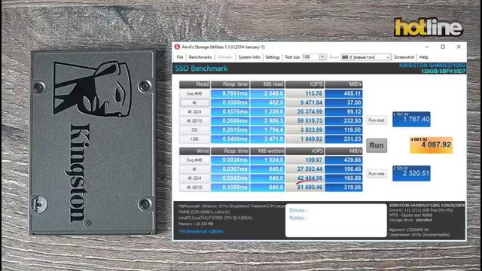Click the 59 519.73 IOPS cell
482x271 pixels.
pos(304,120)
